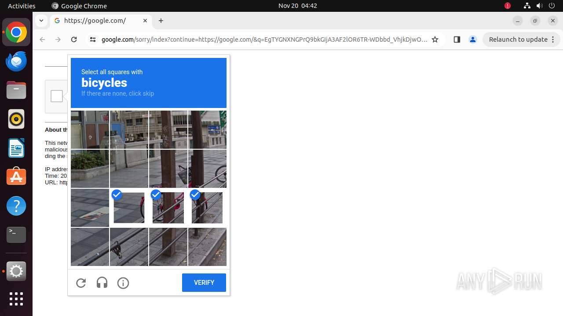
Task: Open Files manager from the dock
Action: 16,90
